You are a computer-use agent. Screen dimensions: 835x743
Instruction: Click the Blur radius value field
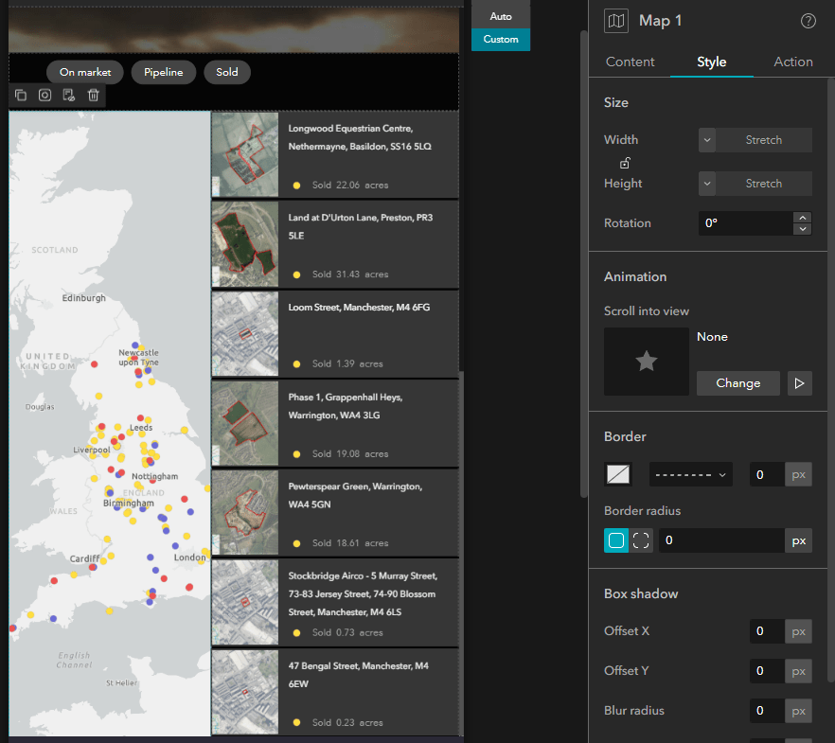[x=767, y=711]
